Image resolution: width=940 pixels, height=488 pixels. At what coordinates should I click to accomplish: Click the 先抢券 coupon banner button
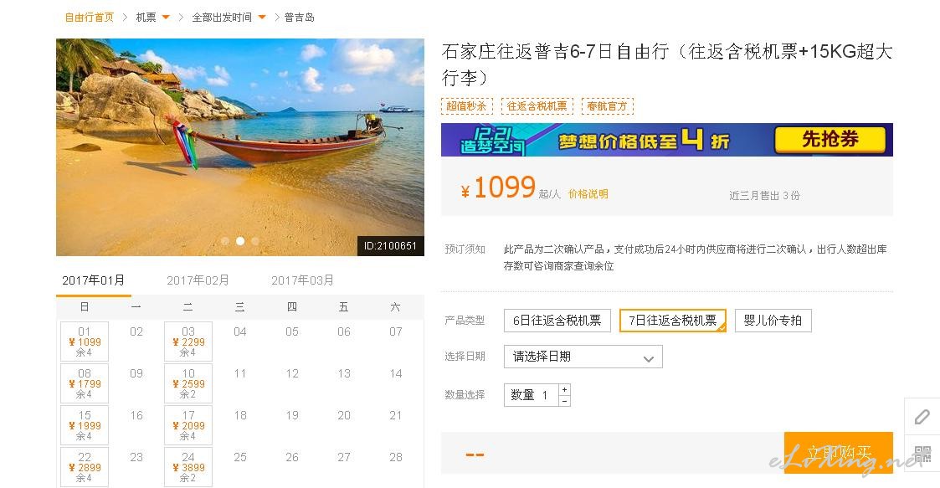(830, 140)
